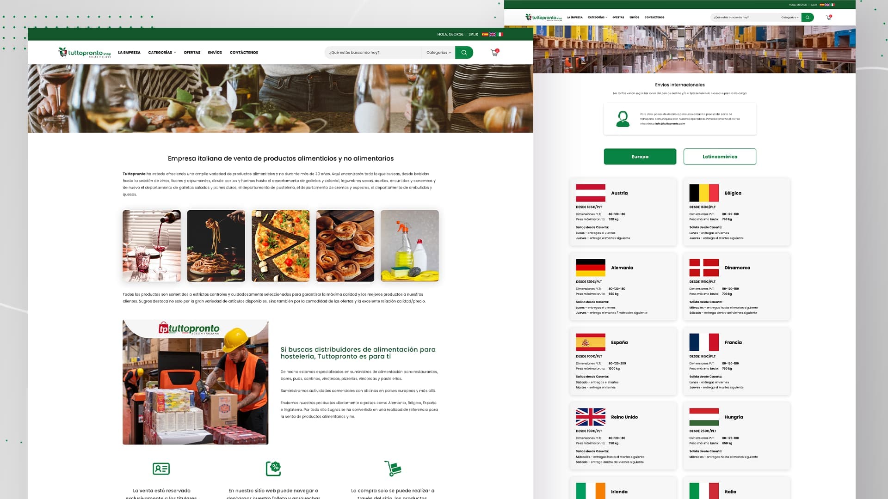The image size is (888, 499).
Task: Select the Europa tab
Action: tap(640, 157)
